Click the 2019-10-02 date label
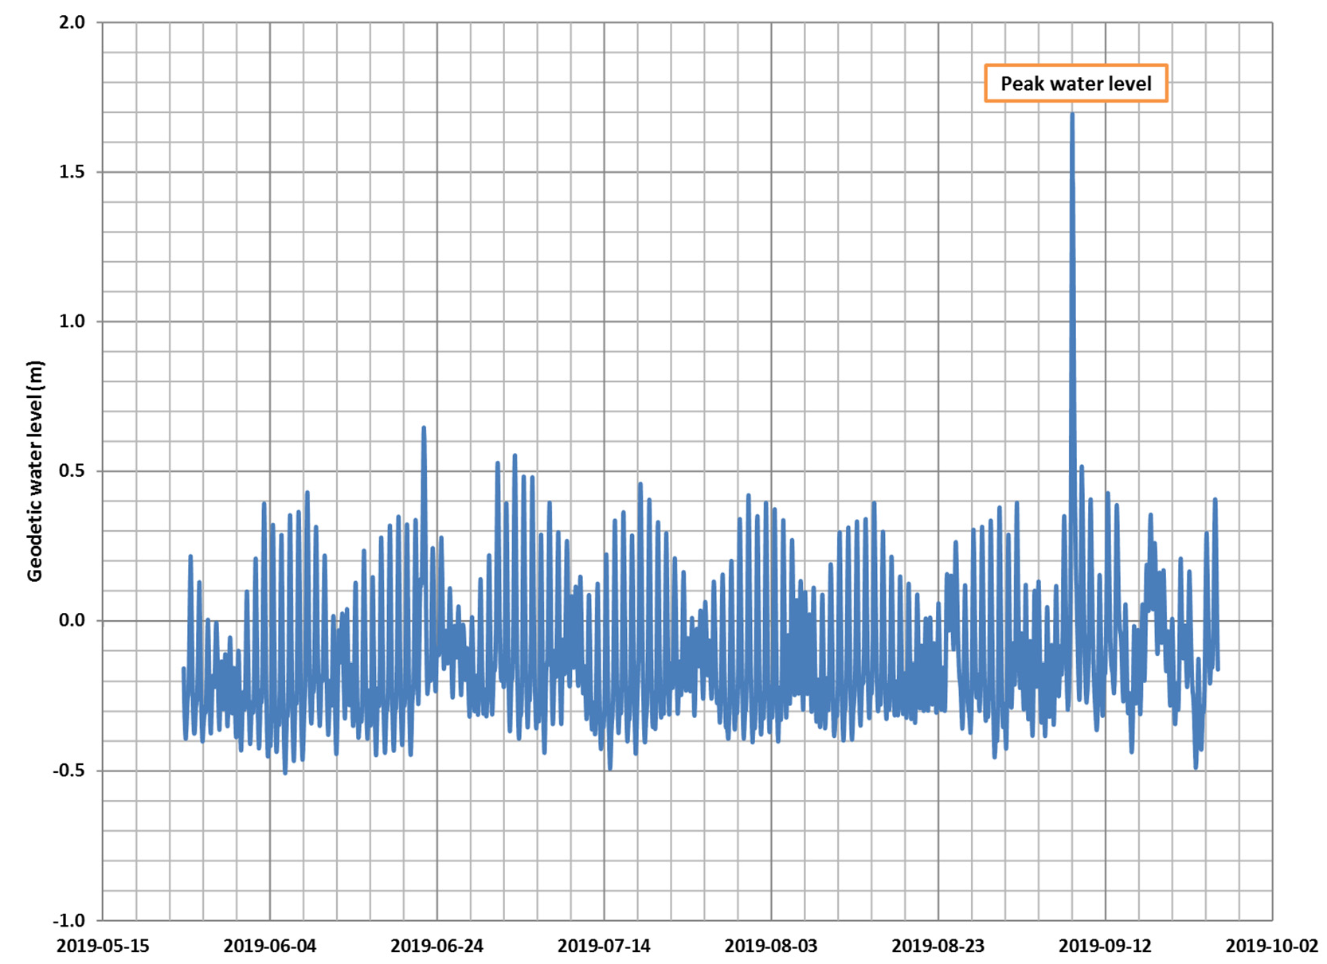The width and height of the screenshot is (1327, 964). [x=1271, y=946]
